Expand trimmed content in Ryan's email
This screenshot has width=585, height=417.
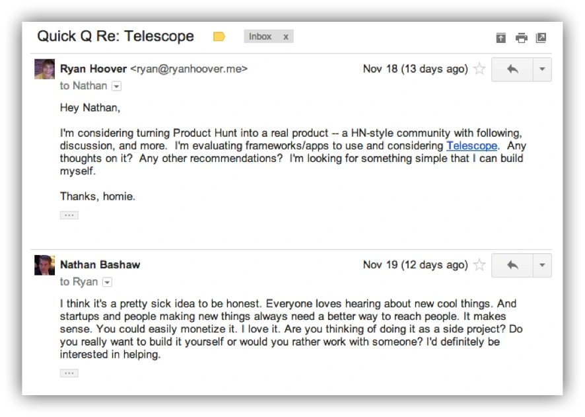click(69, 215)
